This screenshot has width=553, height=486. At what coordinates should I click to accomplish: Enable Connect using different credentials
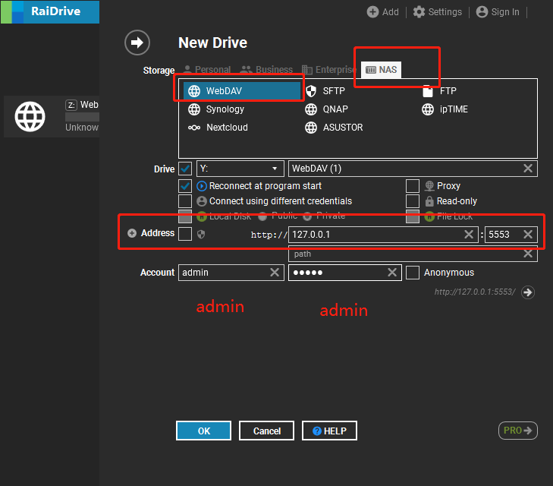point(185,201)
